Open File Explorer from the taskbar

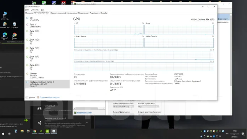[22, 131]
